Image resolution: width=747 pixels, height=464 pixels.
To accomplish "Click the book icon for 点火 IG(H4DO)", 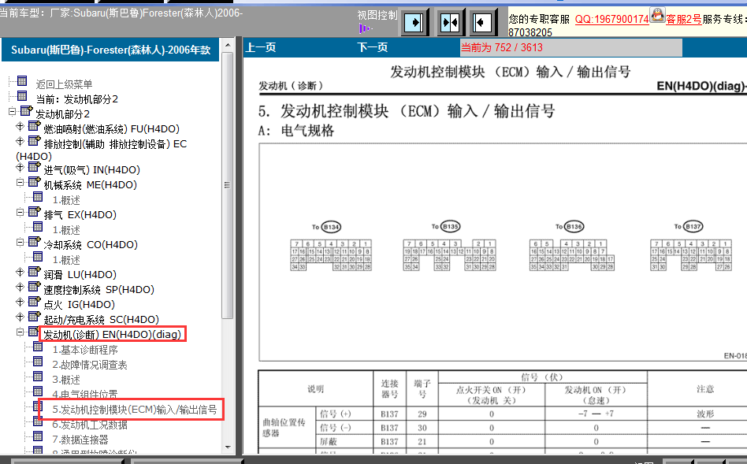I will [35, 301].
